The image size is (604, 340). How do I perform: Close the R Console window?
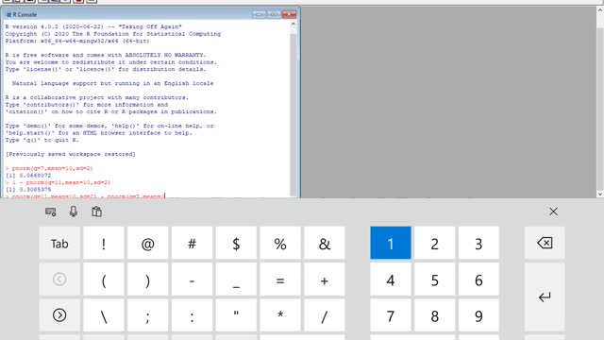pyautogui.click(x=289, y=14)
